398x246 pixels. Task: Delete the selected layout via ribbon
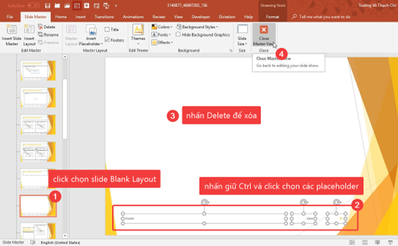click(46, 27)
